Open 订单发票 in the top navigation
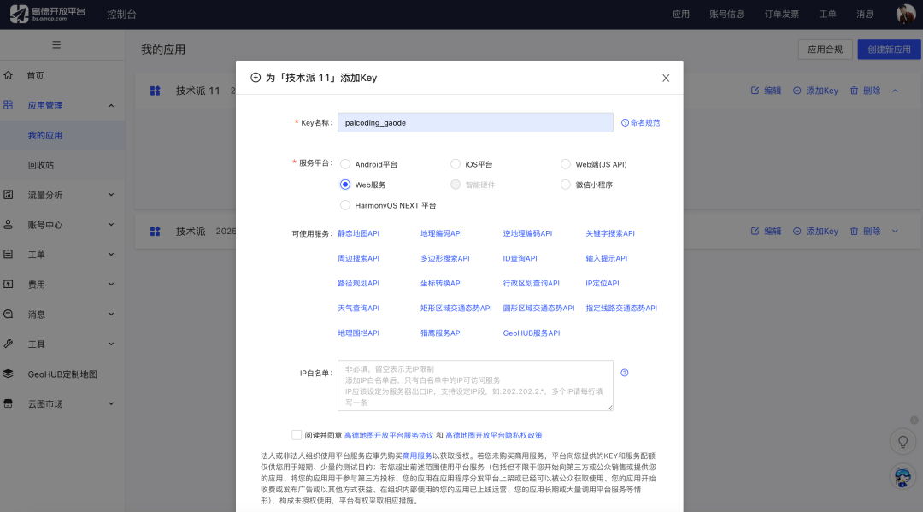This screenshot has height=512, width=923. [782, 15]
